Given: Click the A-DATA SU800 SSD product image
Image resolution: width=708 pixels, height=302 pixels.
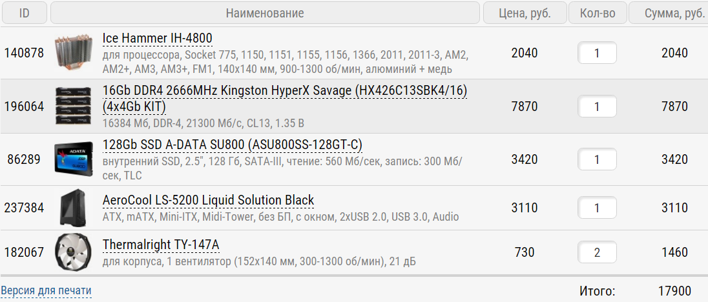Looking at the screenshot, I should (x=75, y=159).
